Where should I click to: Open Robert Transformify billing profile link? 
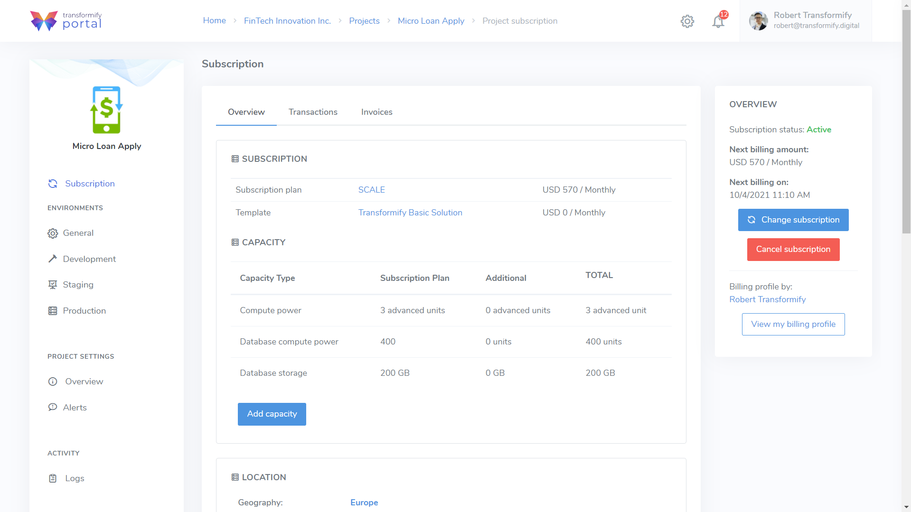[x=767, y=299]
